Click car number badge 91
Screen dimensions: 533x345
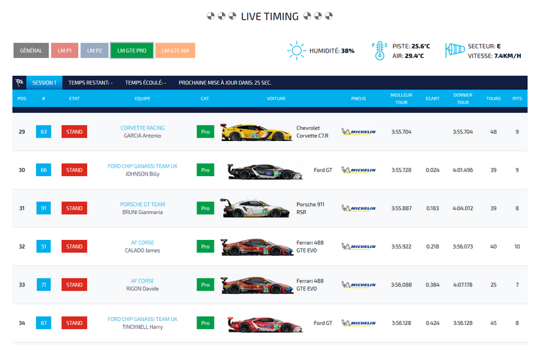click(x=43, y=208)
